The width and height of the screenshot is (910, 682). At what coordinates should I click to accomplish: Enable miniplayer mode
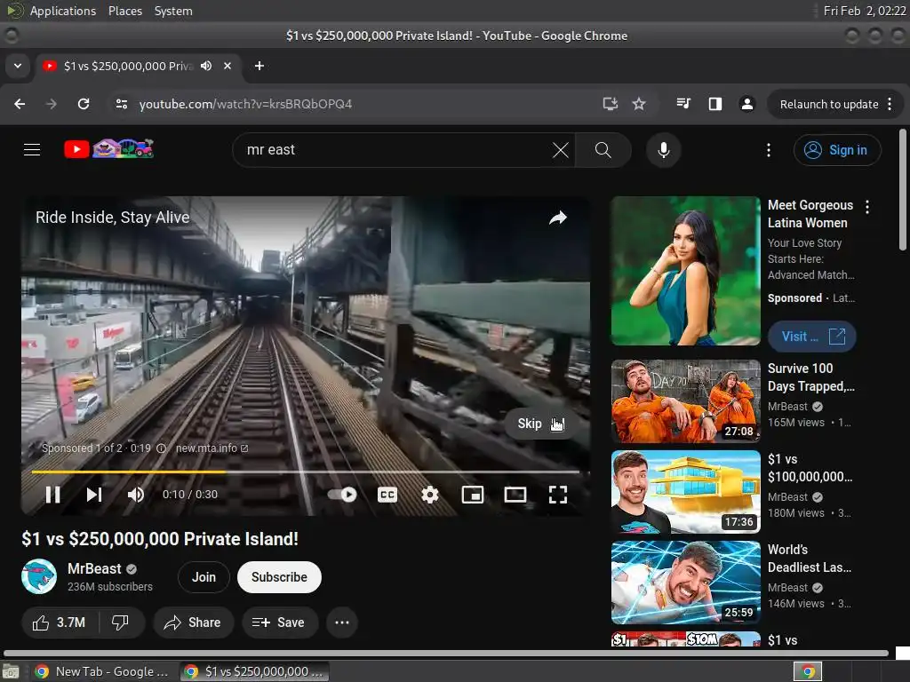(473, 495)
